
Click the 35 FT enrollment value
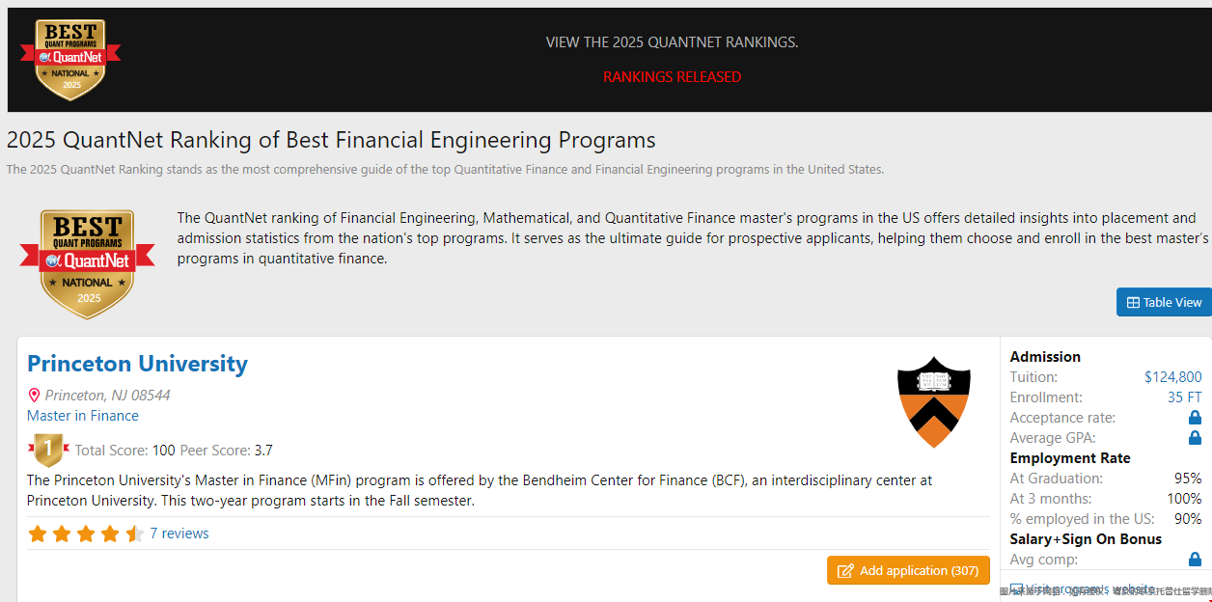pos(1184,397)
